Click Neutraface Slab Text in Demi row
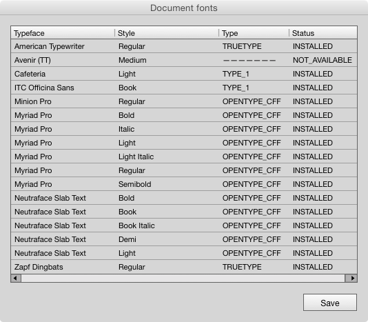Image resolution: width=368 pixels, height=322 pixels. (x=50, y=239)
